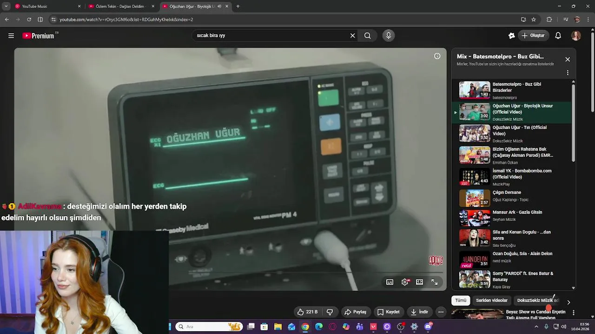Open media control in Chrome toolbar
This screenshot has width=595, height=334.
565,19
